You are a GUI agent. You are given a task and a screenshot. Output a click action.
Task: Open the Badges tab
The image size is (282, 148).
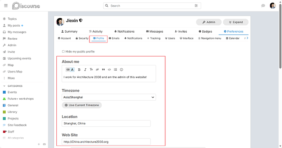[x=206, y=31]
